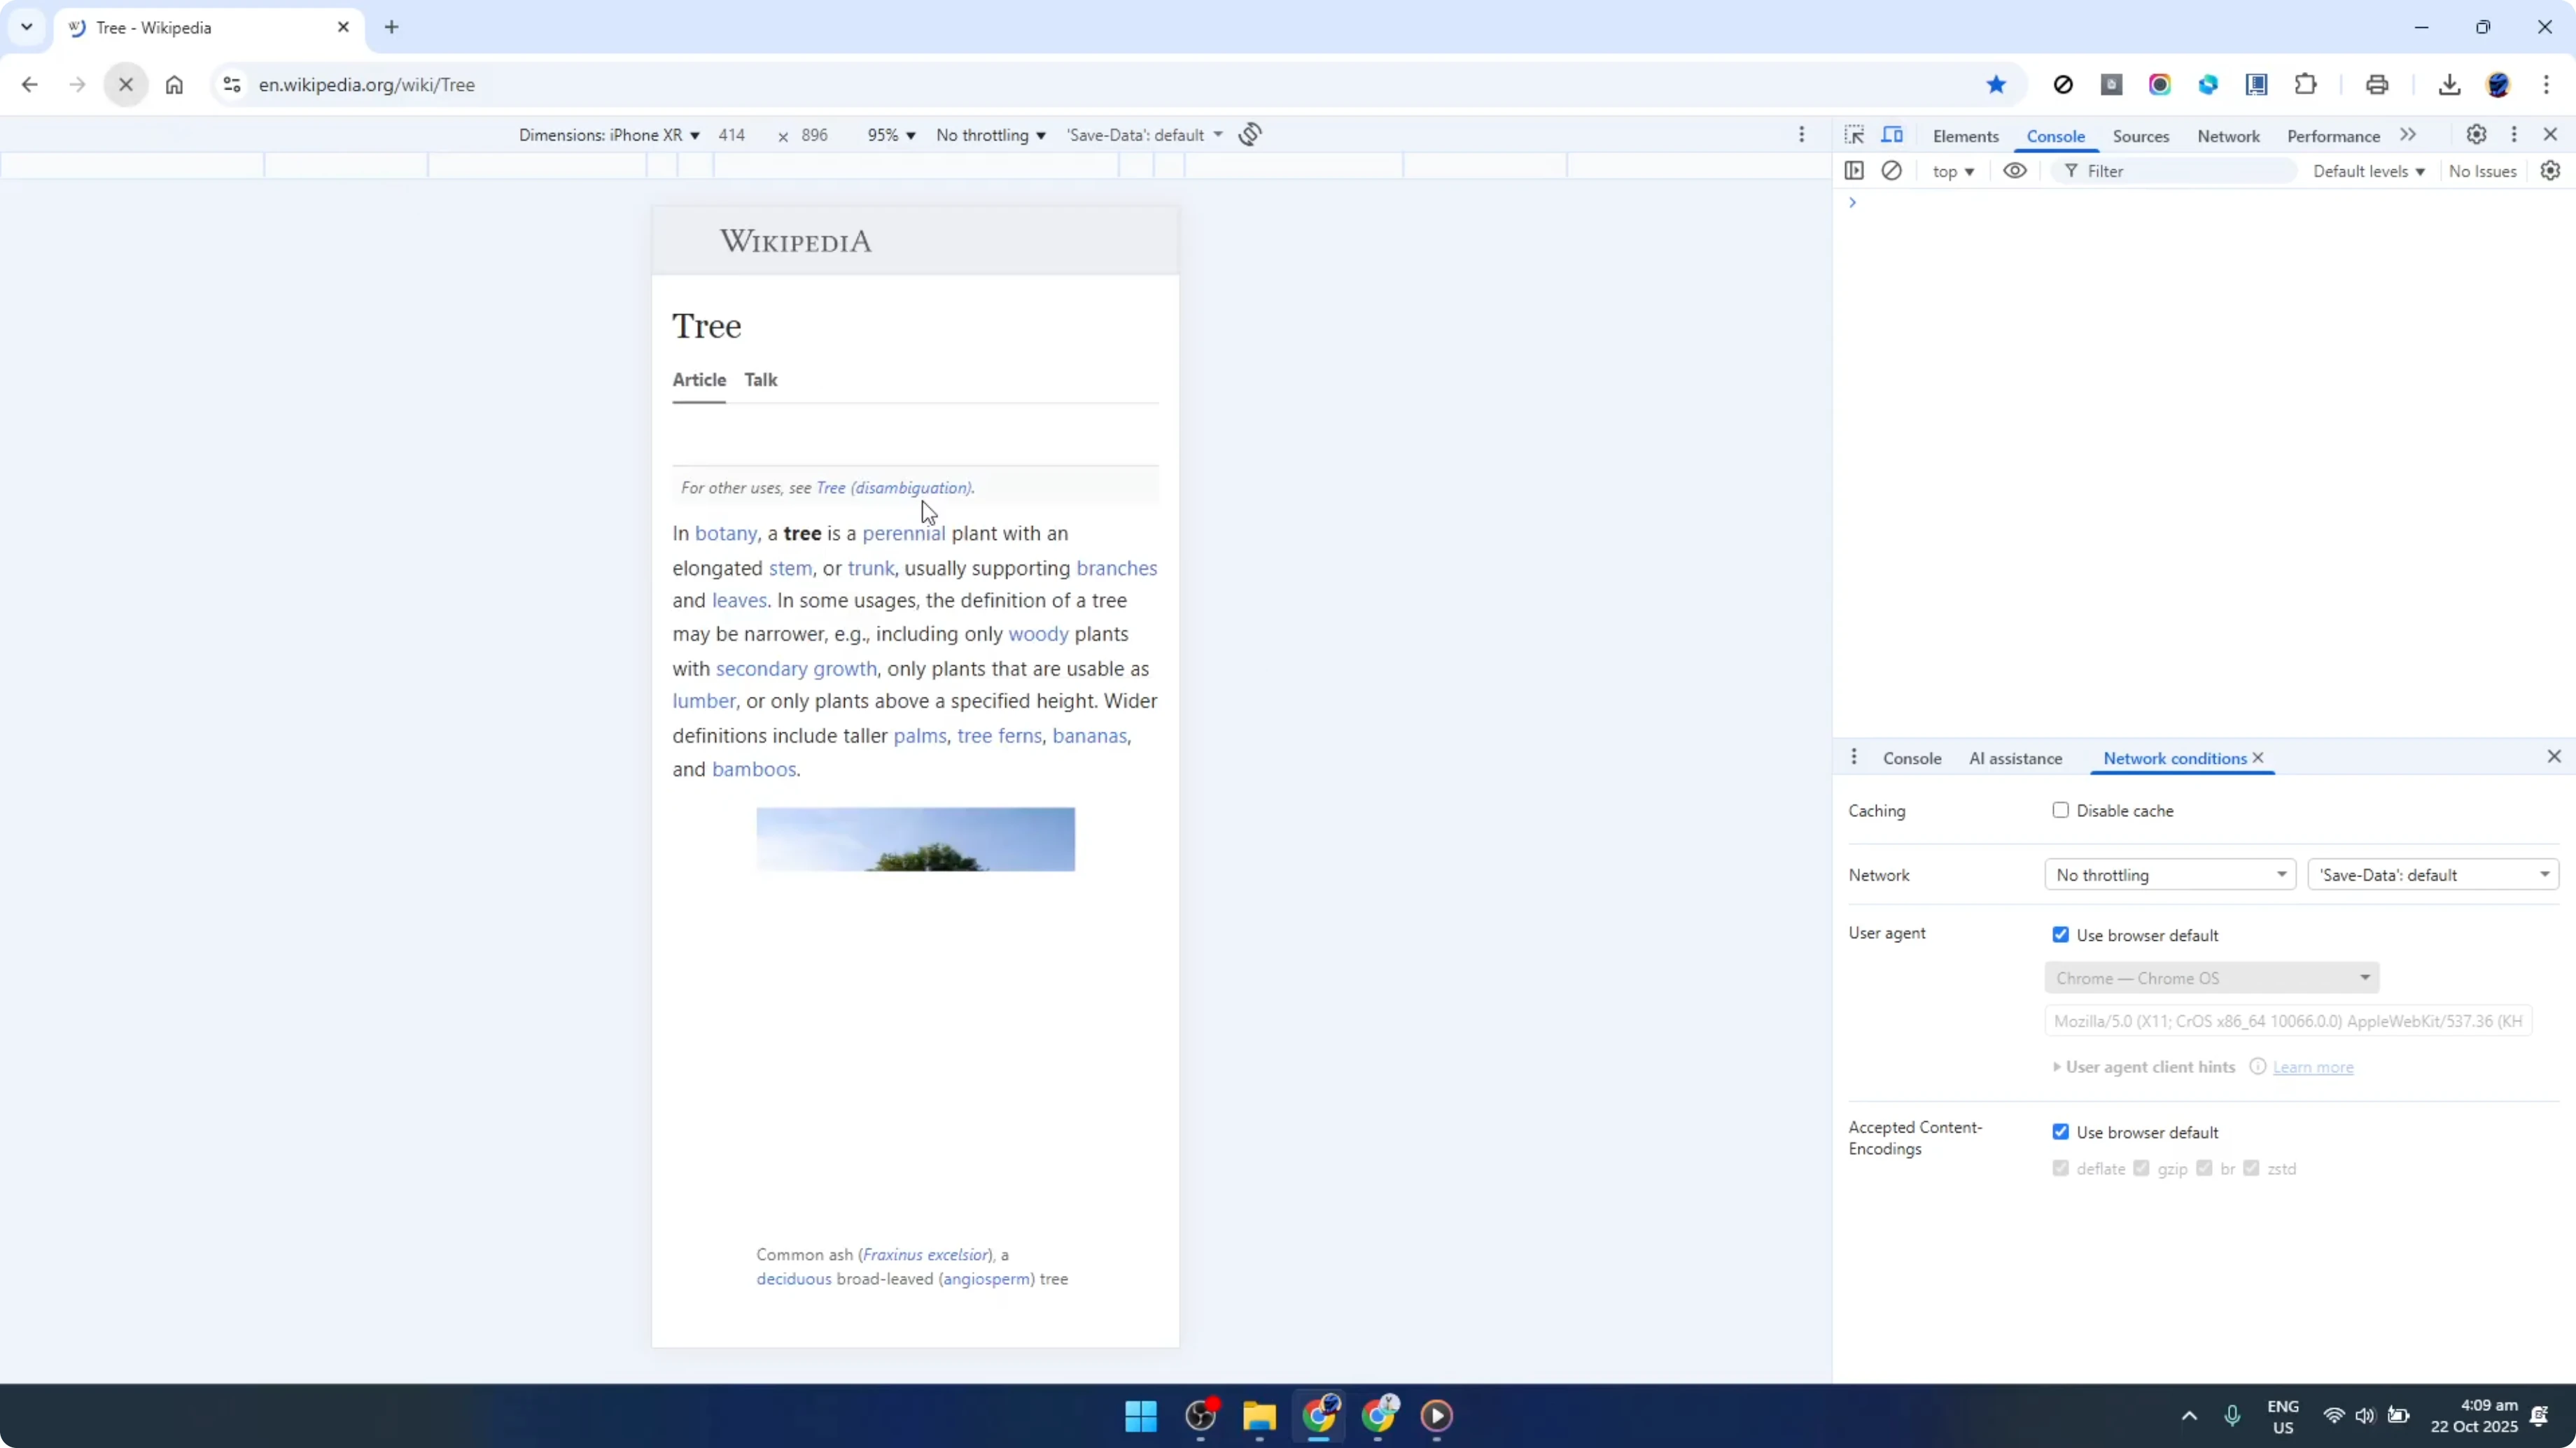Switch to the Sources tab
The height and width of the screenshot is (1448, 2576).
(x=2141, y=136)
